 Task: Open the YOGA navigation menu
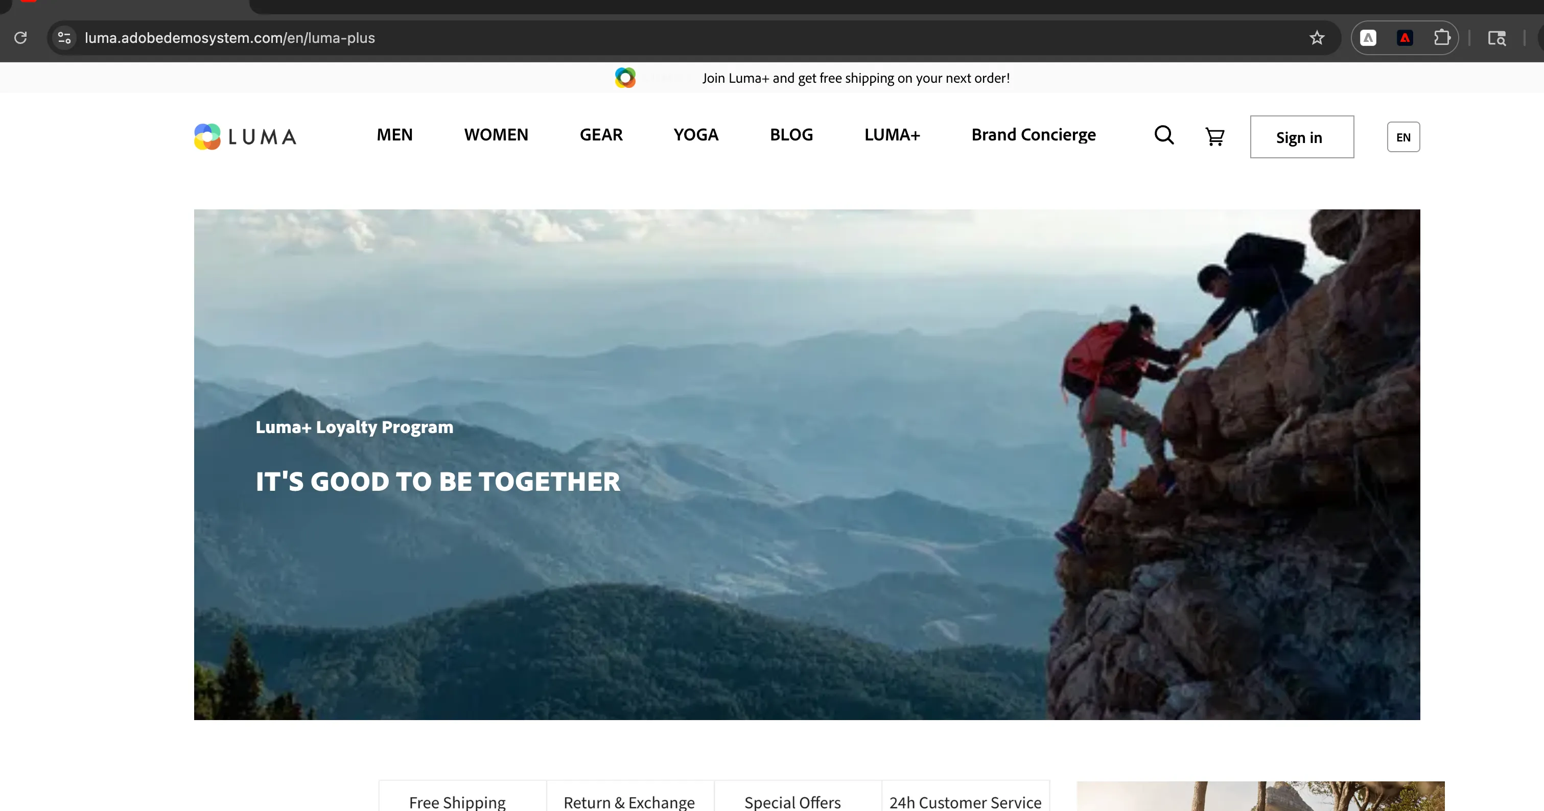[696, 135]
